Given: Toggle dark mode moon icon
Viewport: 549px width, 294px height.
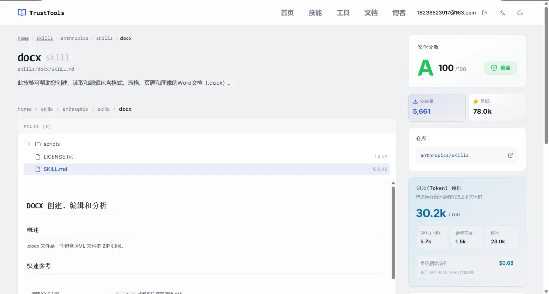Looking at the screenshot, I should (520, 13).
